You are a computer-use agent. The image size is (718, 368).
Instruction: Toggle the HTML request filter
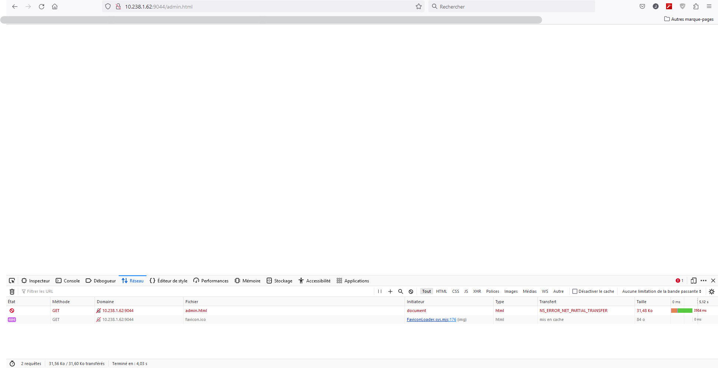click(x=441, y=291)
